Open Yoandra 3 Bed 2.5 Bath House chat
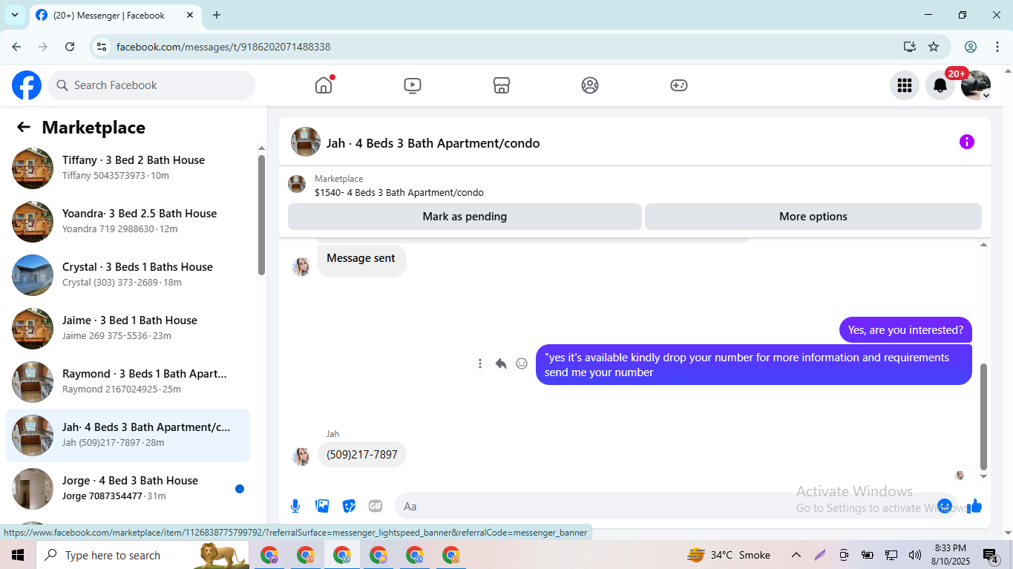Screen dimensions: 1013x569 (x=128, y=222)
